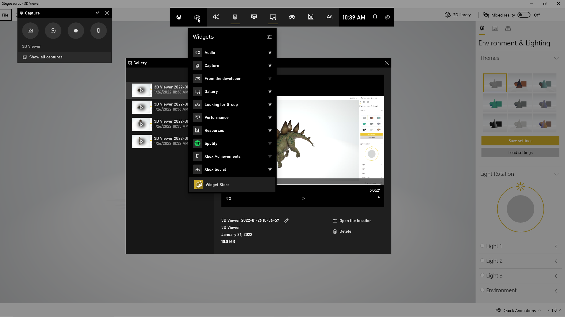This screenshot has width=565, height=317.
Task: Select Environment & Lighting sun tab
Action: (x=482, y=28)
